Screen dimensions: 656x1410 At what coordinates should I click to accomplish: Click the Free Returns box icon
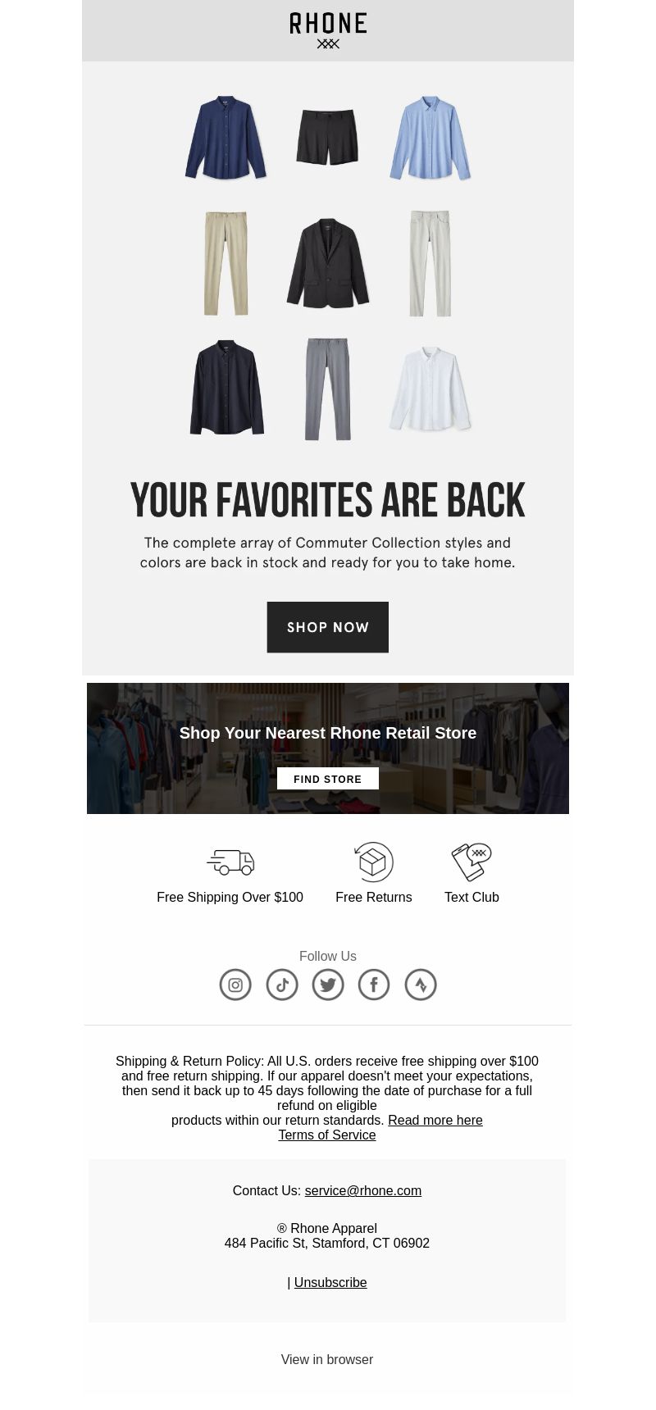[x=374, y=862]
